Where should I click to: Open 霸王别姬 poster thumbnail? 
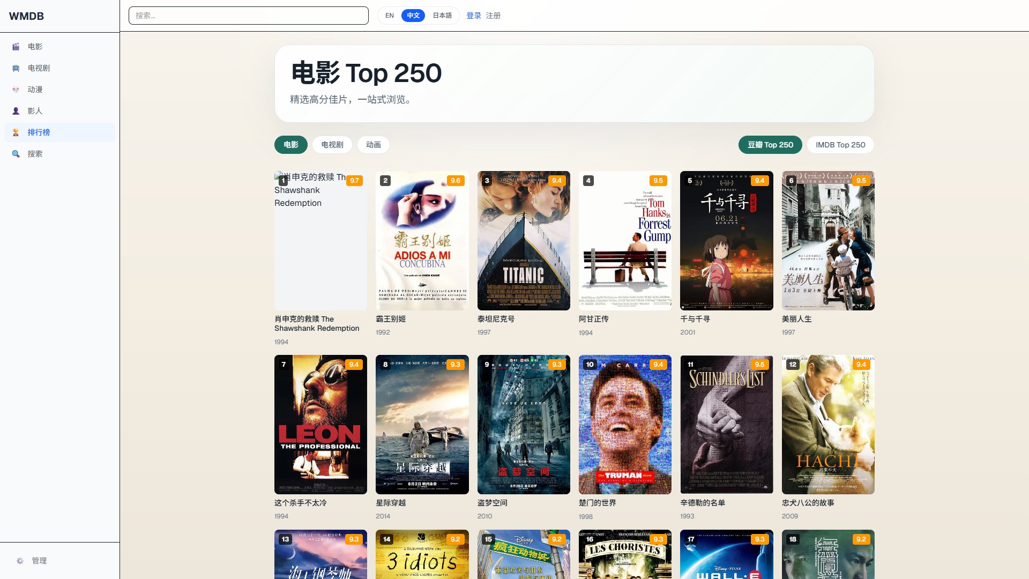point(422,241)
